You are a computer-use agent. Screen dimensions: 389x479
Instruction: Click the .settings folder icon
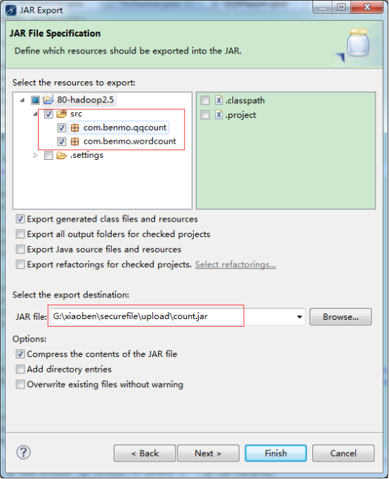click(62, 156)
